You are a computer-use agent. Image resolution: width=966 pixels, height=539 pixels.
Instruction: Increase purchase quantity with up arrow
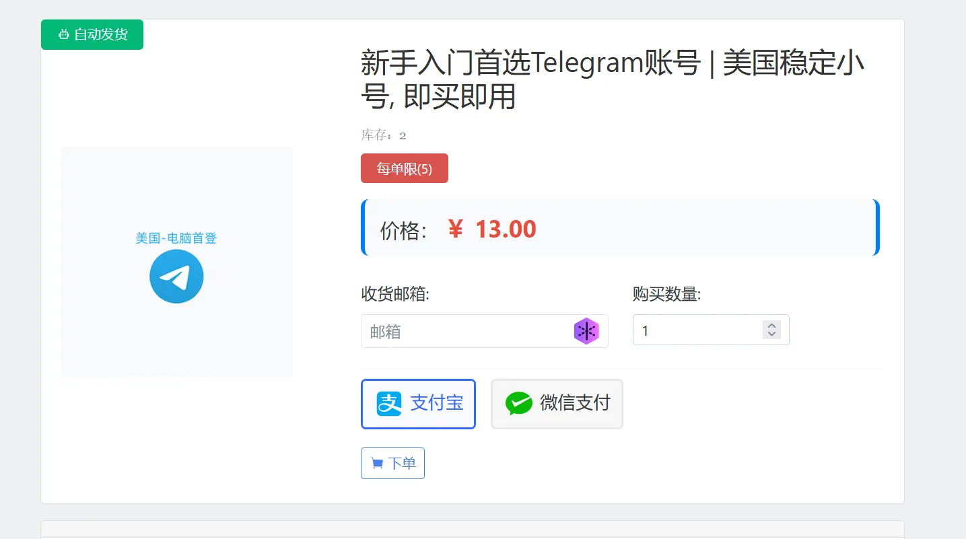[x=772, y=326]
